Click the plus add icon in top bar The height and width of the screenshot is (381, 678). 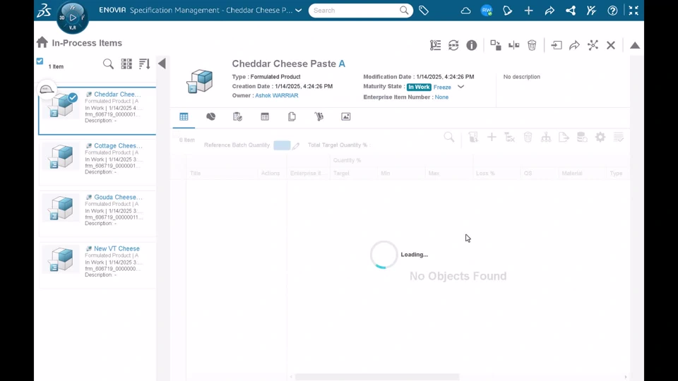528,11
